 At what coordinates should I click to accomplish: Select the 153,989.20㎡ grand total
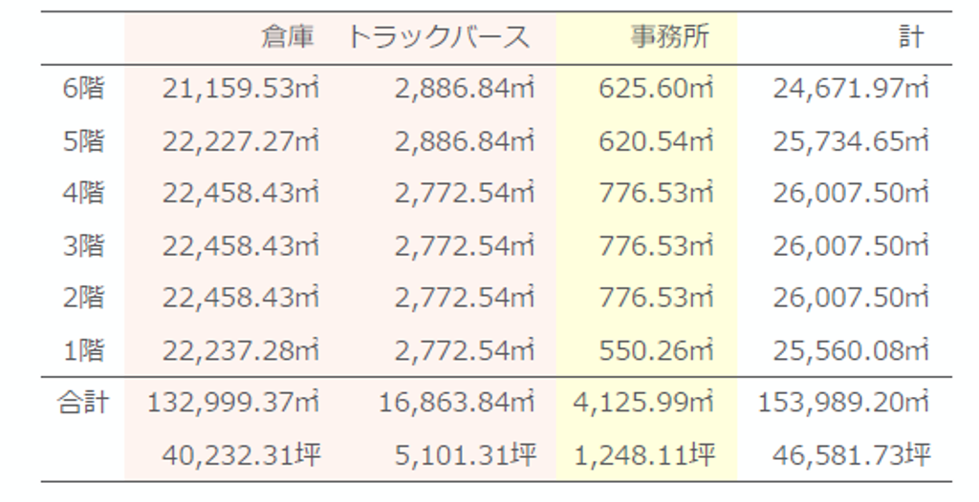[x=843, y=403]
